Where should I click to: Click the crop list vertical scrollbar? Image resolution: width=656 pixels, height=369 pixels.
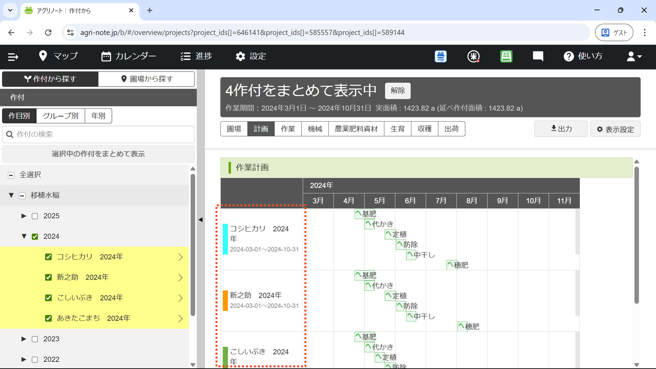click(x=193, y=244)
